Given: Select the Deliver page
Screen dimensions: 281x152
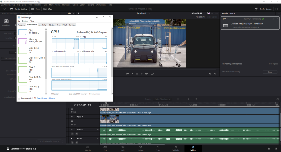Looking at the screenshot, I should coord(193,148).
